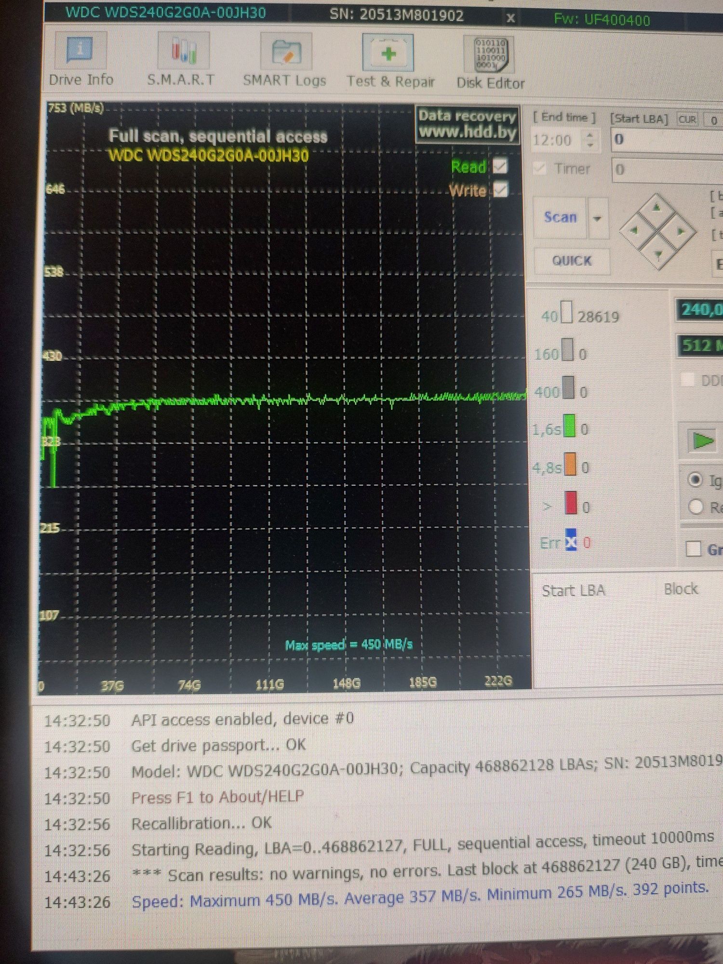
Task: Click the Block column header
Action: pyautogui.click(x=681, y=589)
